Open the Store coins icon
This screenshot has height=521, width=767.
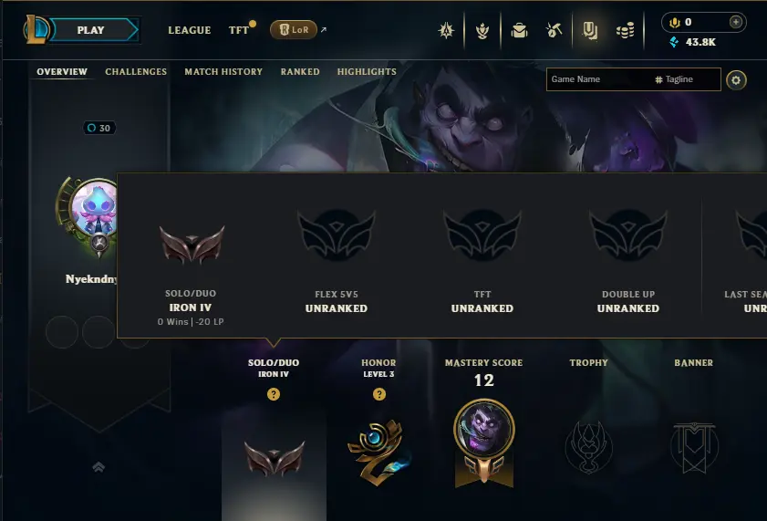[x=625, y=31]
